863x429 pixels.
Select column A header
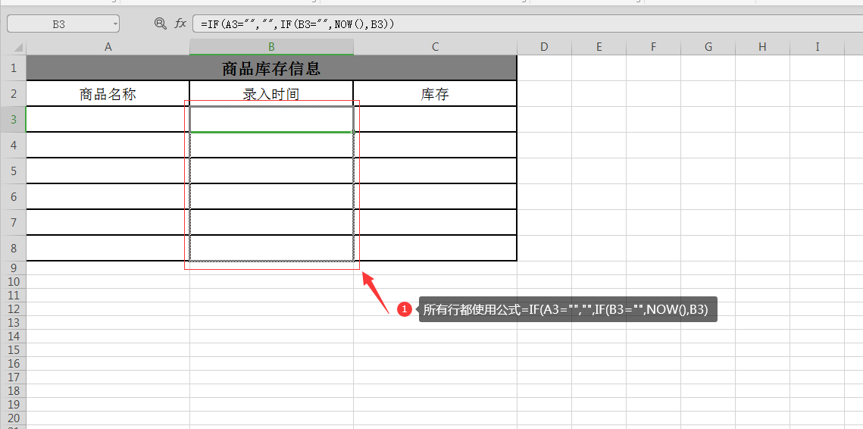(x=108, y=47)
